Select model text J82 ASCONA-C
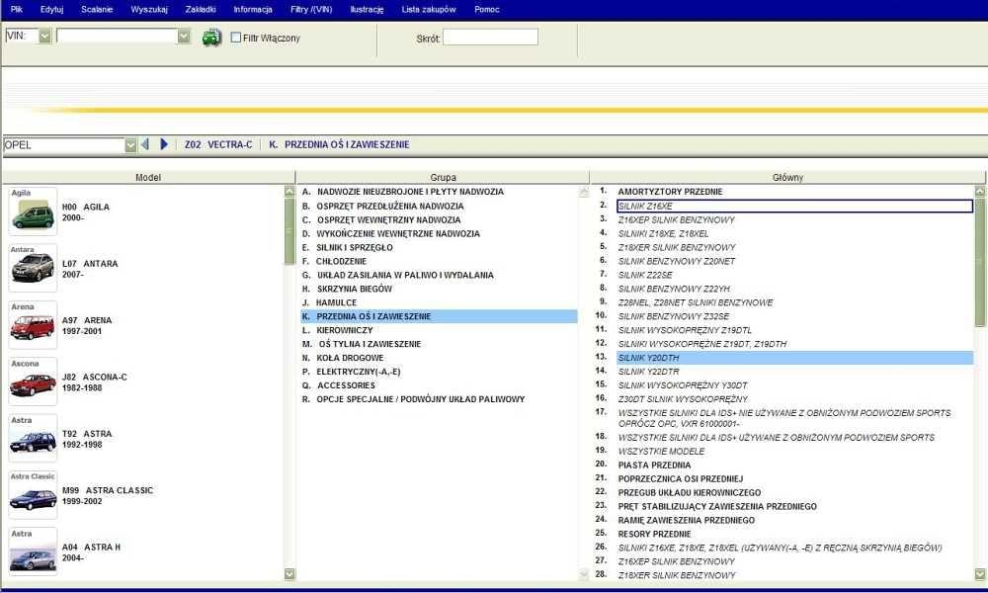The height and width of the screenshot is (593, 988). click(x=95, y=377)
